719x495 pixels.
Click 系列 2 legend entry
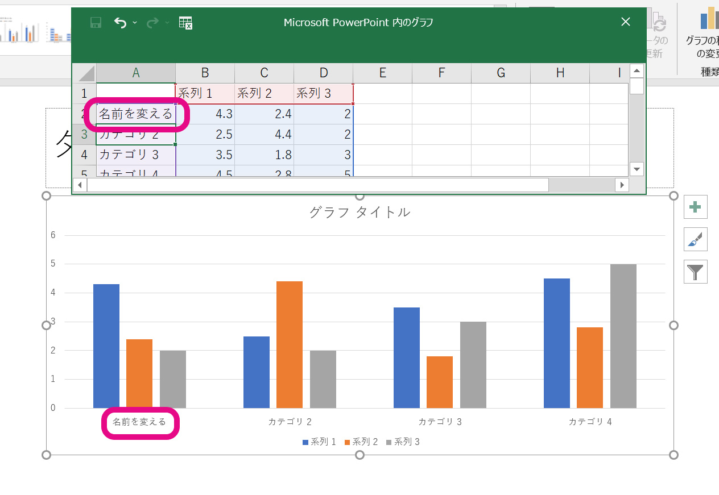click(361, 442)
